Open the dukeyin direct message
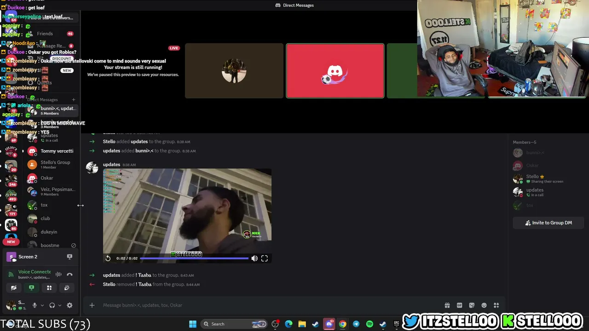 (x=51, y=232)
